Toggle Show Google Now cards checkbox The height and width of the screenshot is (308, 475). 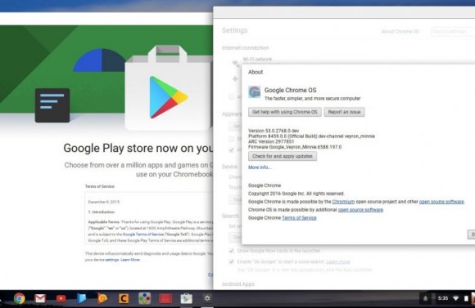tap(232, 251)
